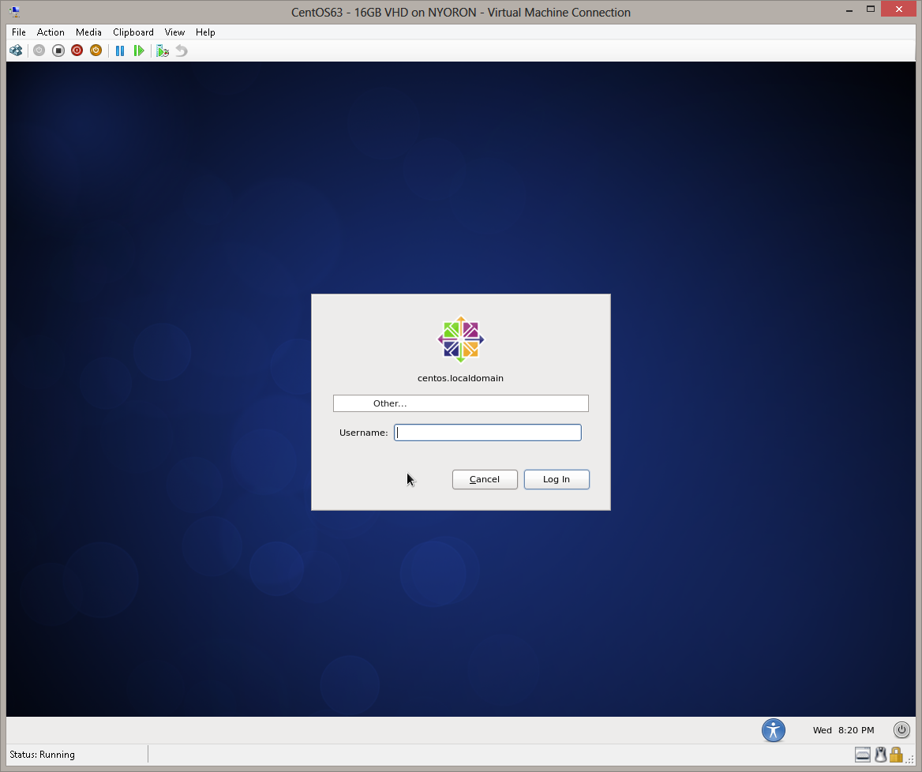
Task: Open the accessibility options icon
Action: coord(774,730)
